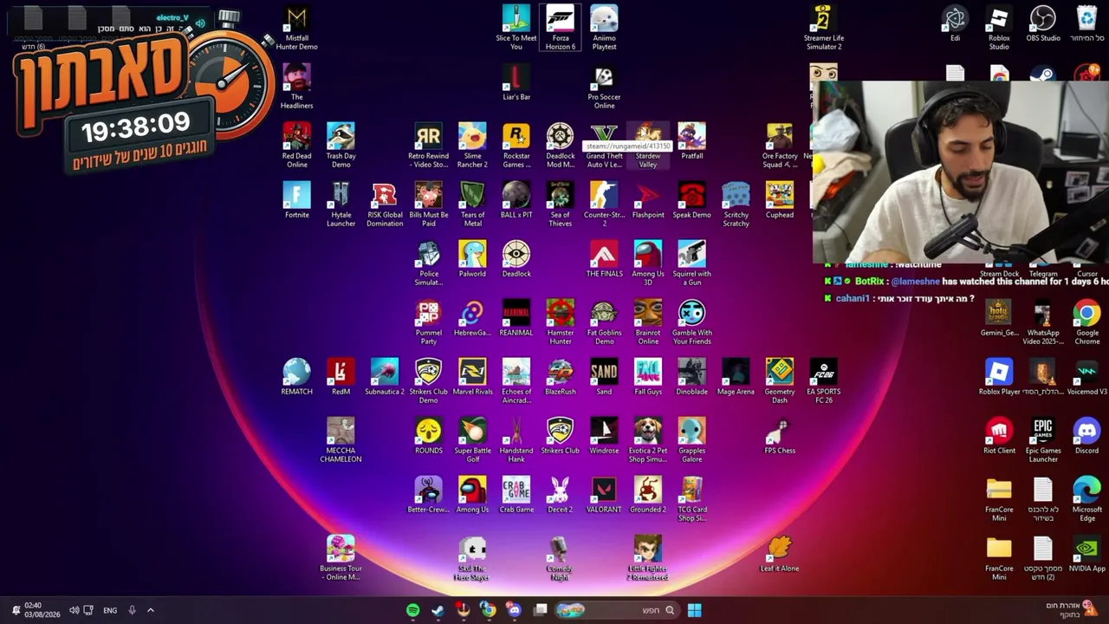Open Sea of Thieves shortcut
The width and height of the screenshot is (1109, 624).
pos(560,205)
